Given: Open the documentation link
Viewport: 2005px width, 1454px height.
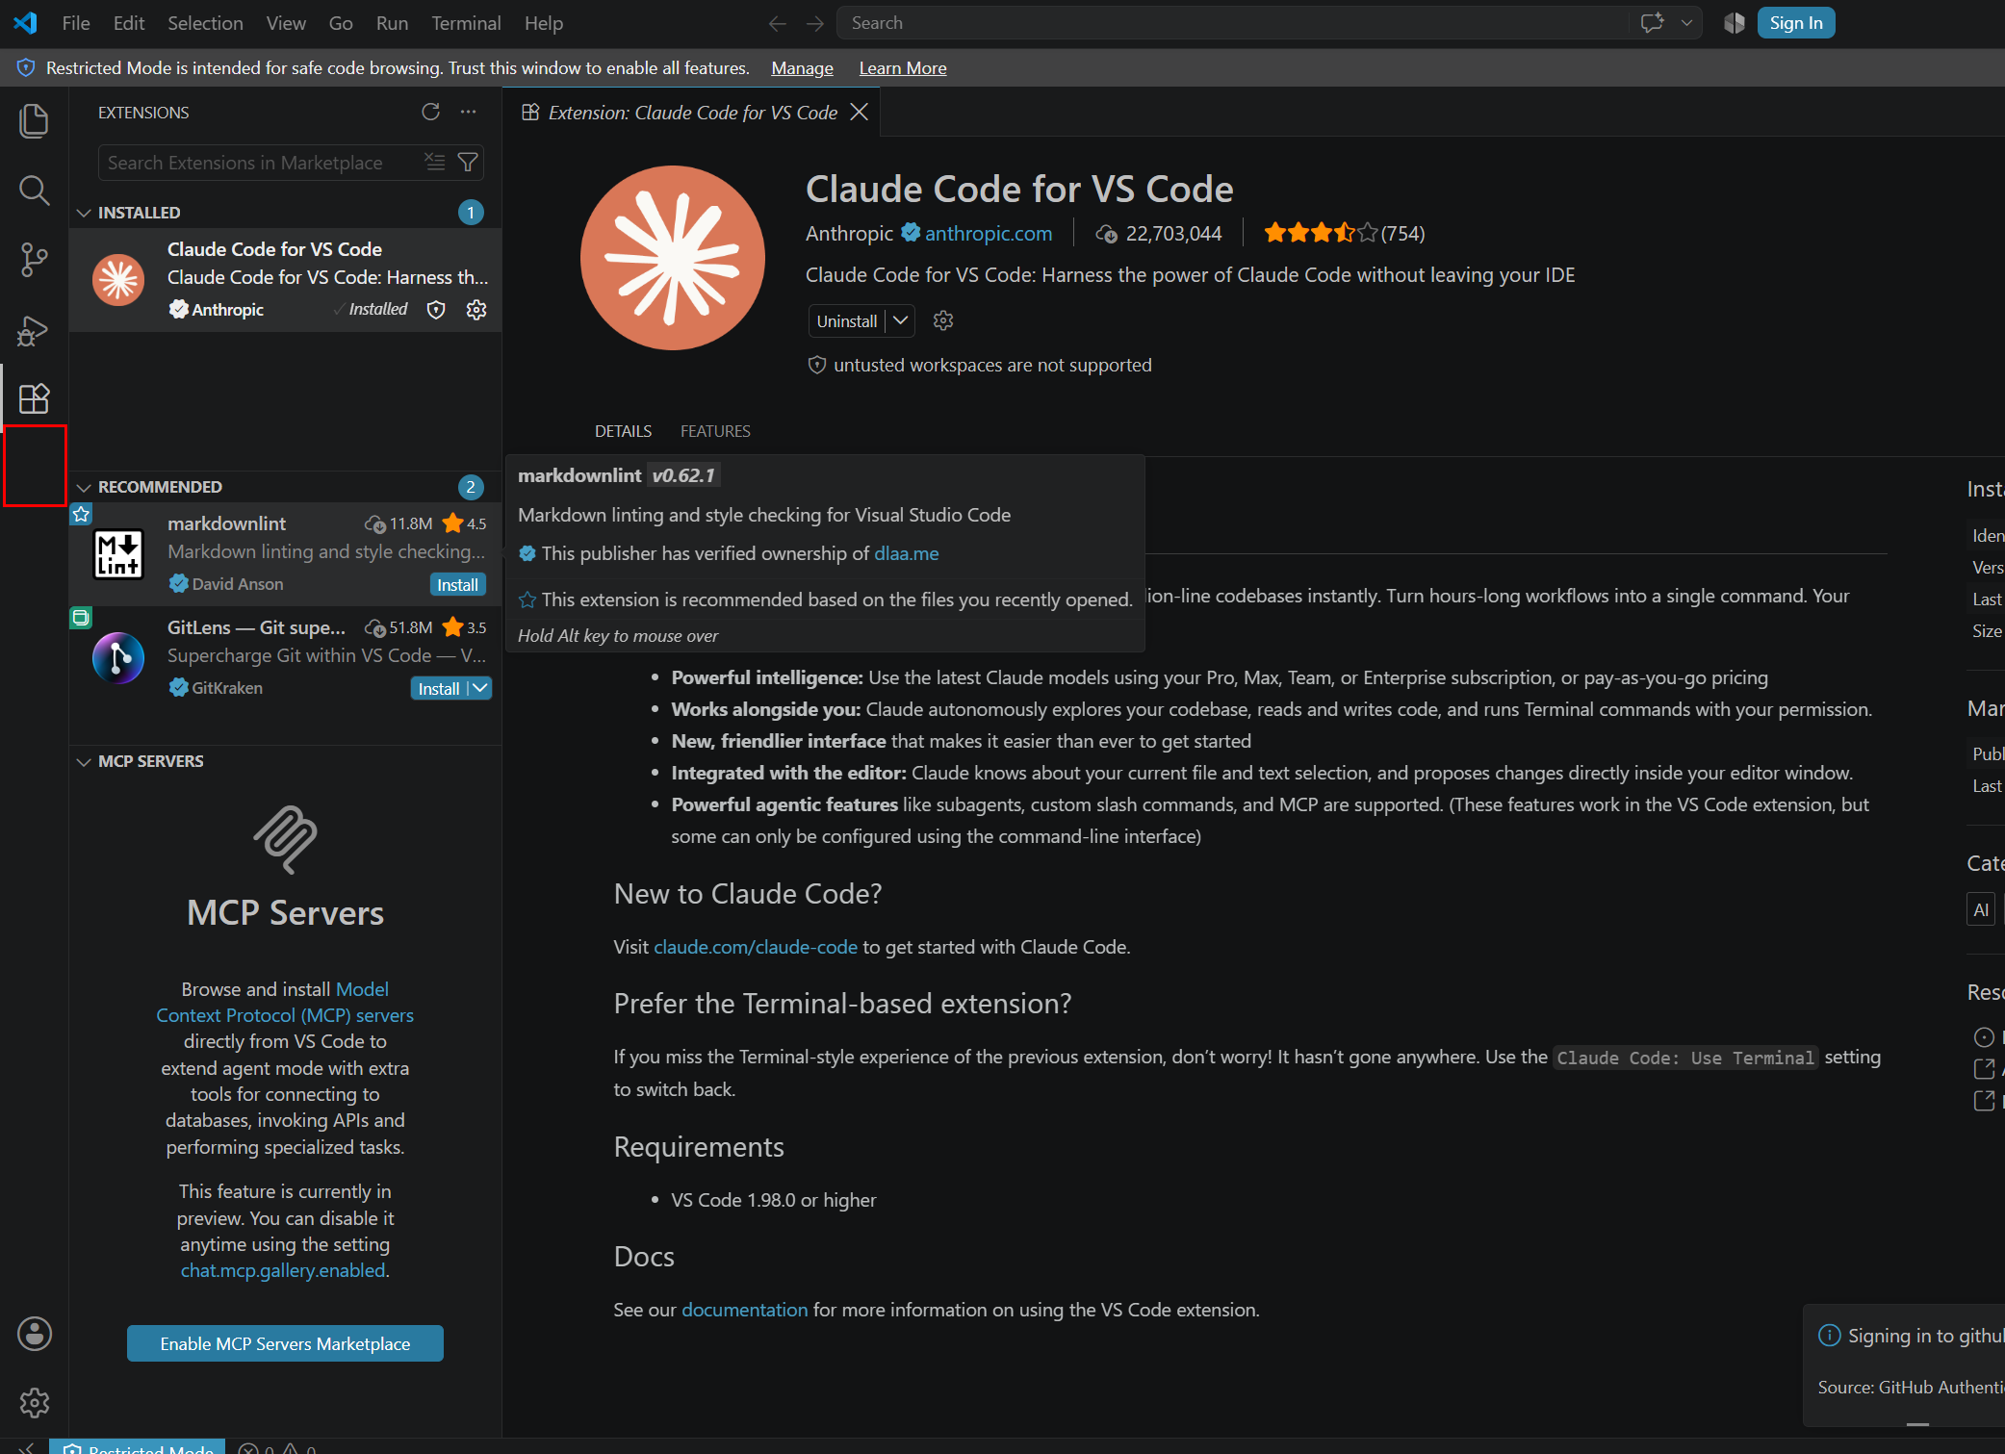Looking at the screenshot, I should pyautogui.click(x=745, y=1310).
